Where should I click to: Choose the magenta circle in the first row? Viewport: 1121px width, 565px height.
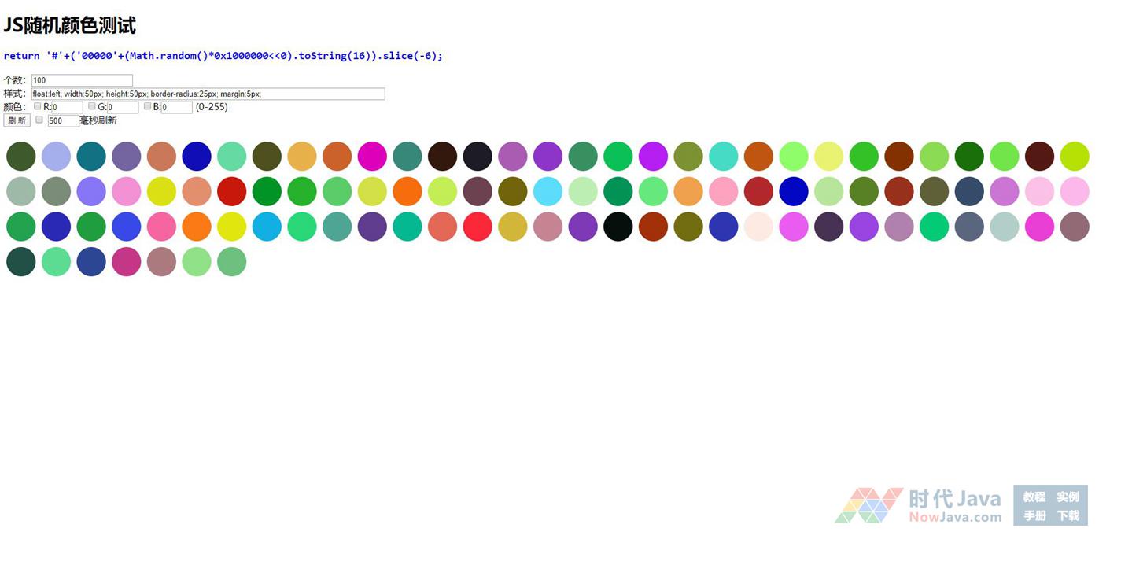pos(372,156)
